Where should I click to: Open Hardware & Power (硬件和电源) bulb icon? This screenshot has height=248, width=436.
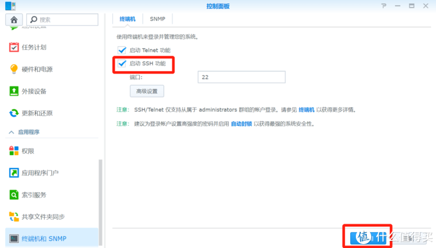point(14,69)
